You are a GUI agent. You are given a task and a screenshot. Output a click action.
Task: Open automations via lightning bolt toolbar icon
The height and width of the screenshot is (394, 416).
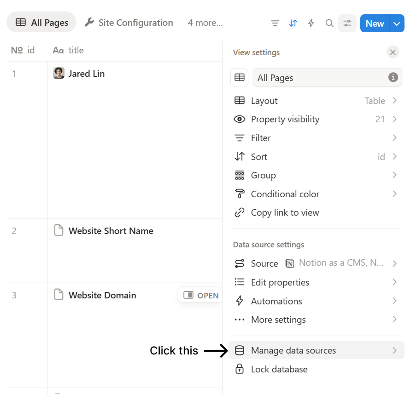(311, 23)
